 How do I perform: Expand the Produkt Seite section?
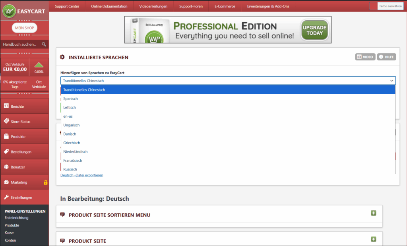coord(373,239)
